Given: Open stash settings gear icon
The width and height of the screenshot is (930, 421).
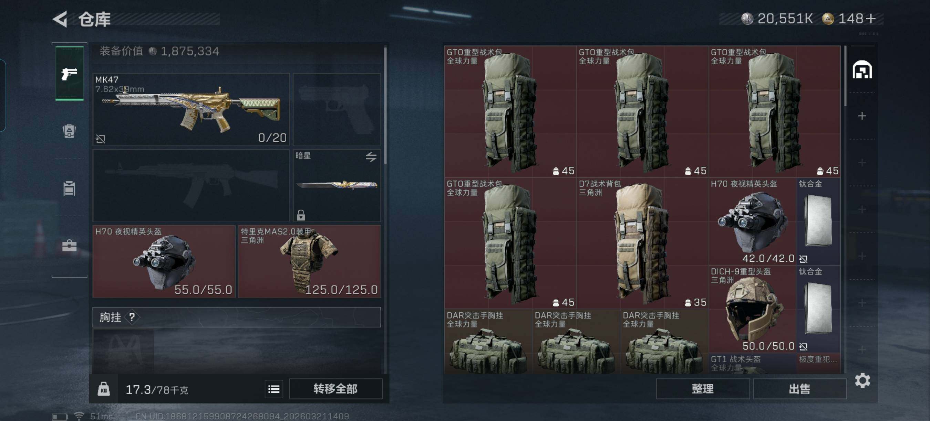Looking at the screenshot, I should click(862, 381).
